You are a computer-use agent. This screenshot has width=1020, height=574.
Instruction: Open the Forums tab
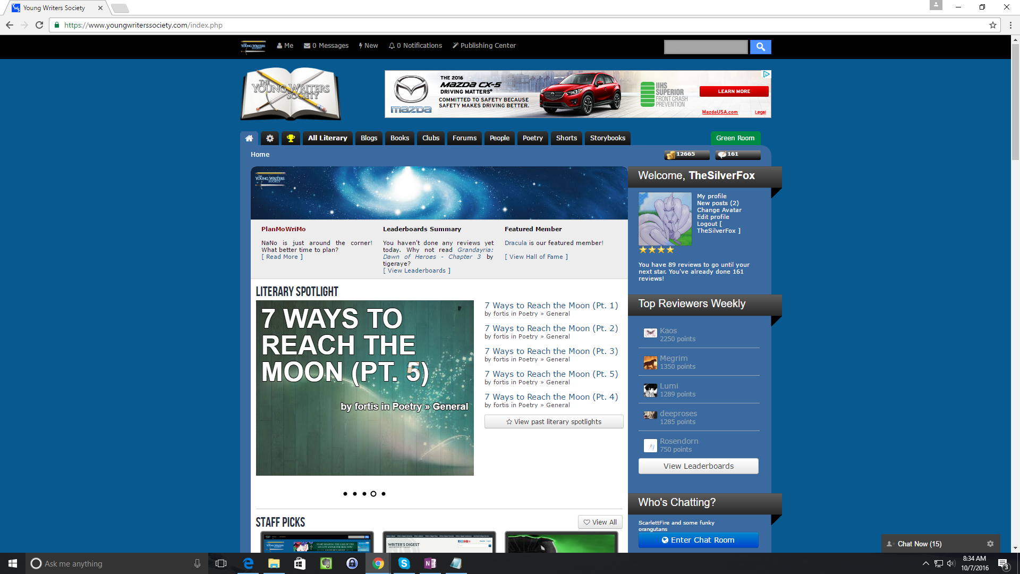tap(464, 138)
